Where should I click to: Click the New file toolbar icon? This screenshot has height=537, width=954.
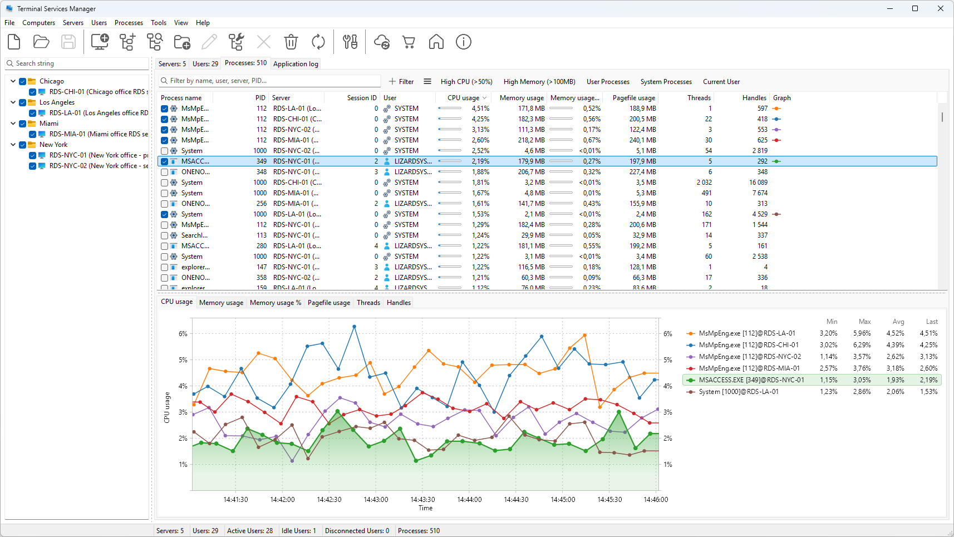click(14, 42)
